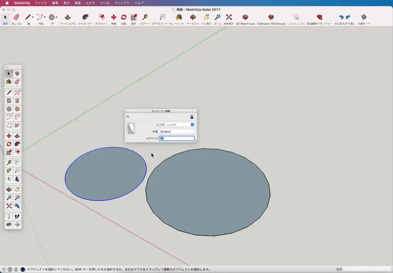Select the blue-outlined circle in the drawing area
This screenshot has width=393, height=273.
point(106,174)
